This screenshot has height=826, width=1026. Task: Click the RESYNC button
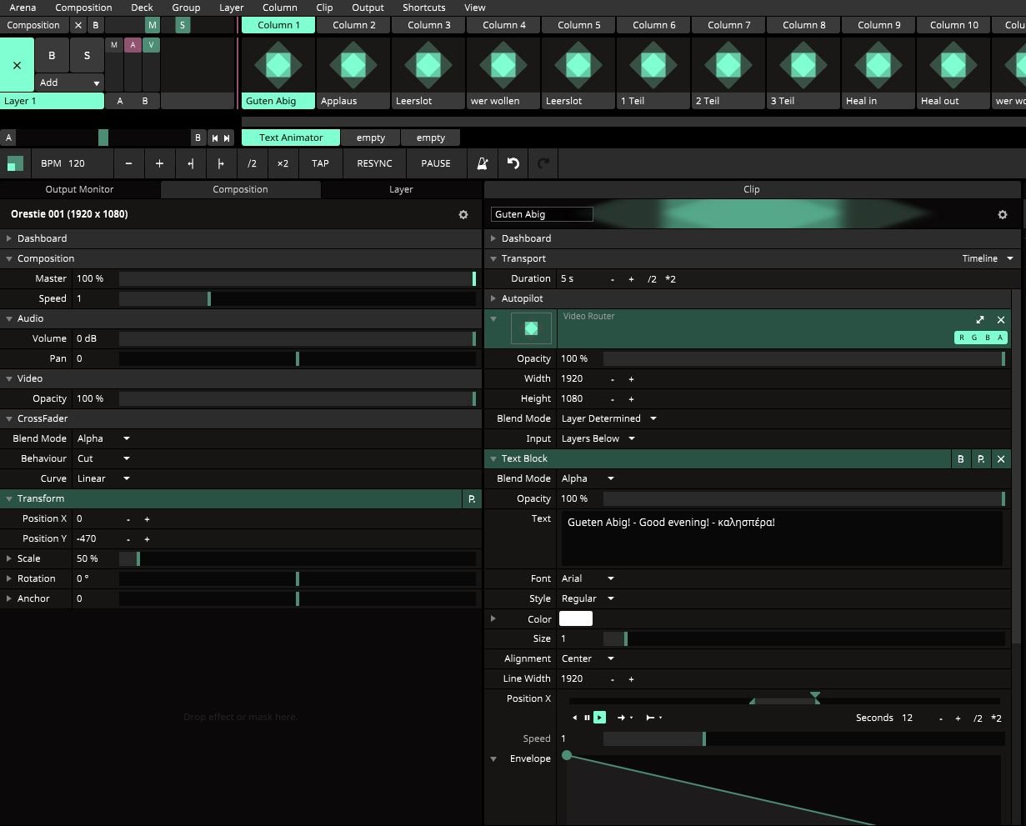[x=374, y=163]
